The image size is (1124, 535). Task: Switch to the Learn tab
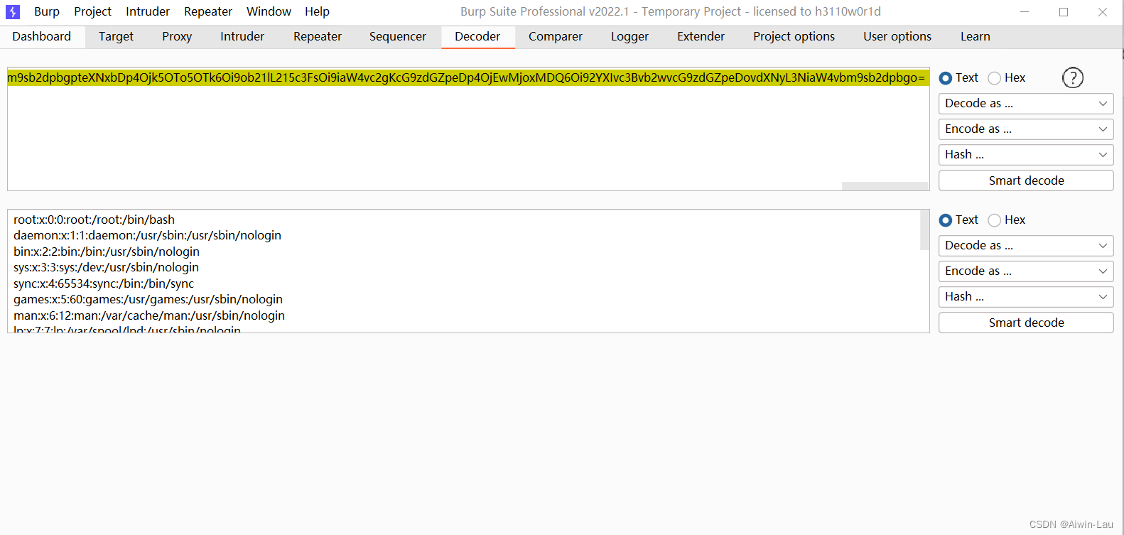[x=976, y=37]
